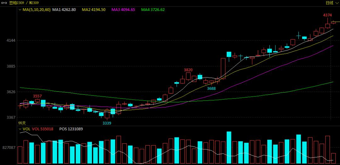Click the yellow VOL indicator name
The width and height of the screenshot is (340, 165).
click(x=26, y=129)
